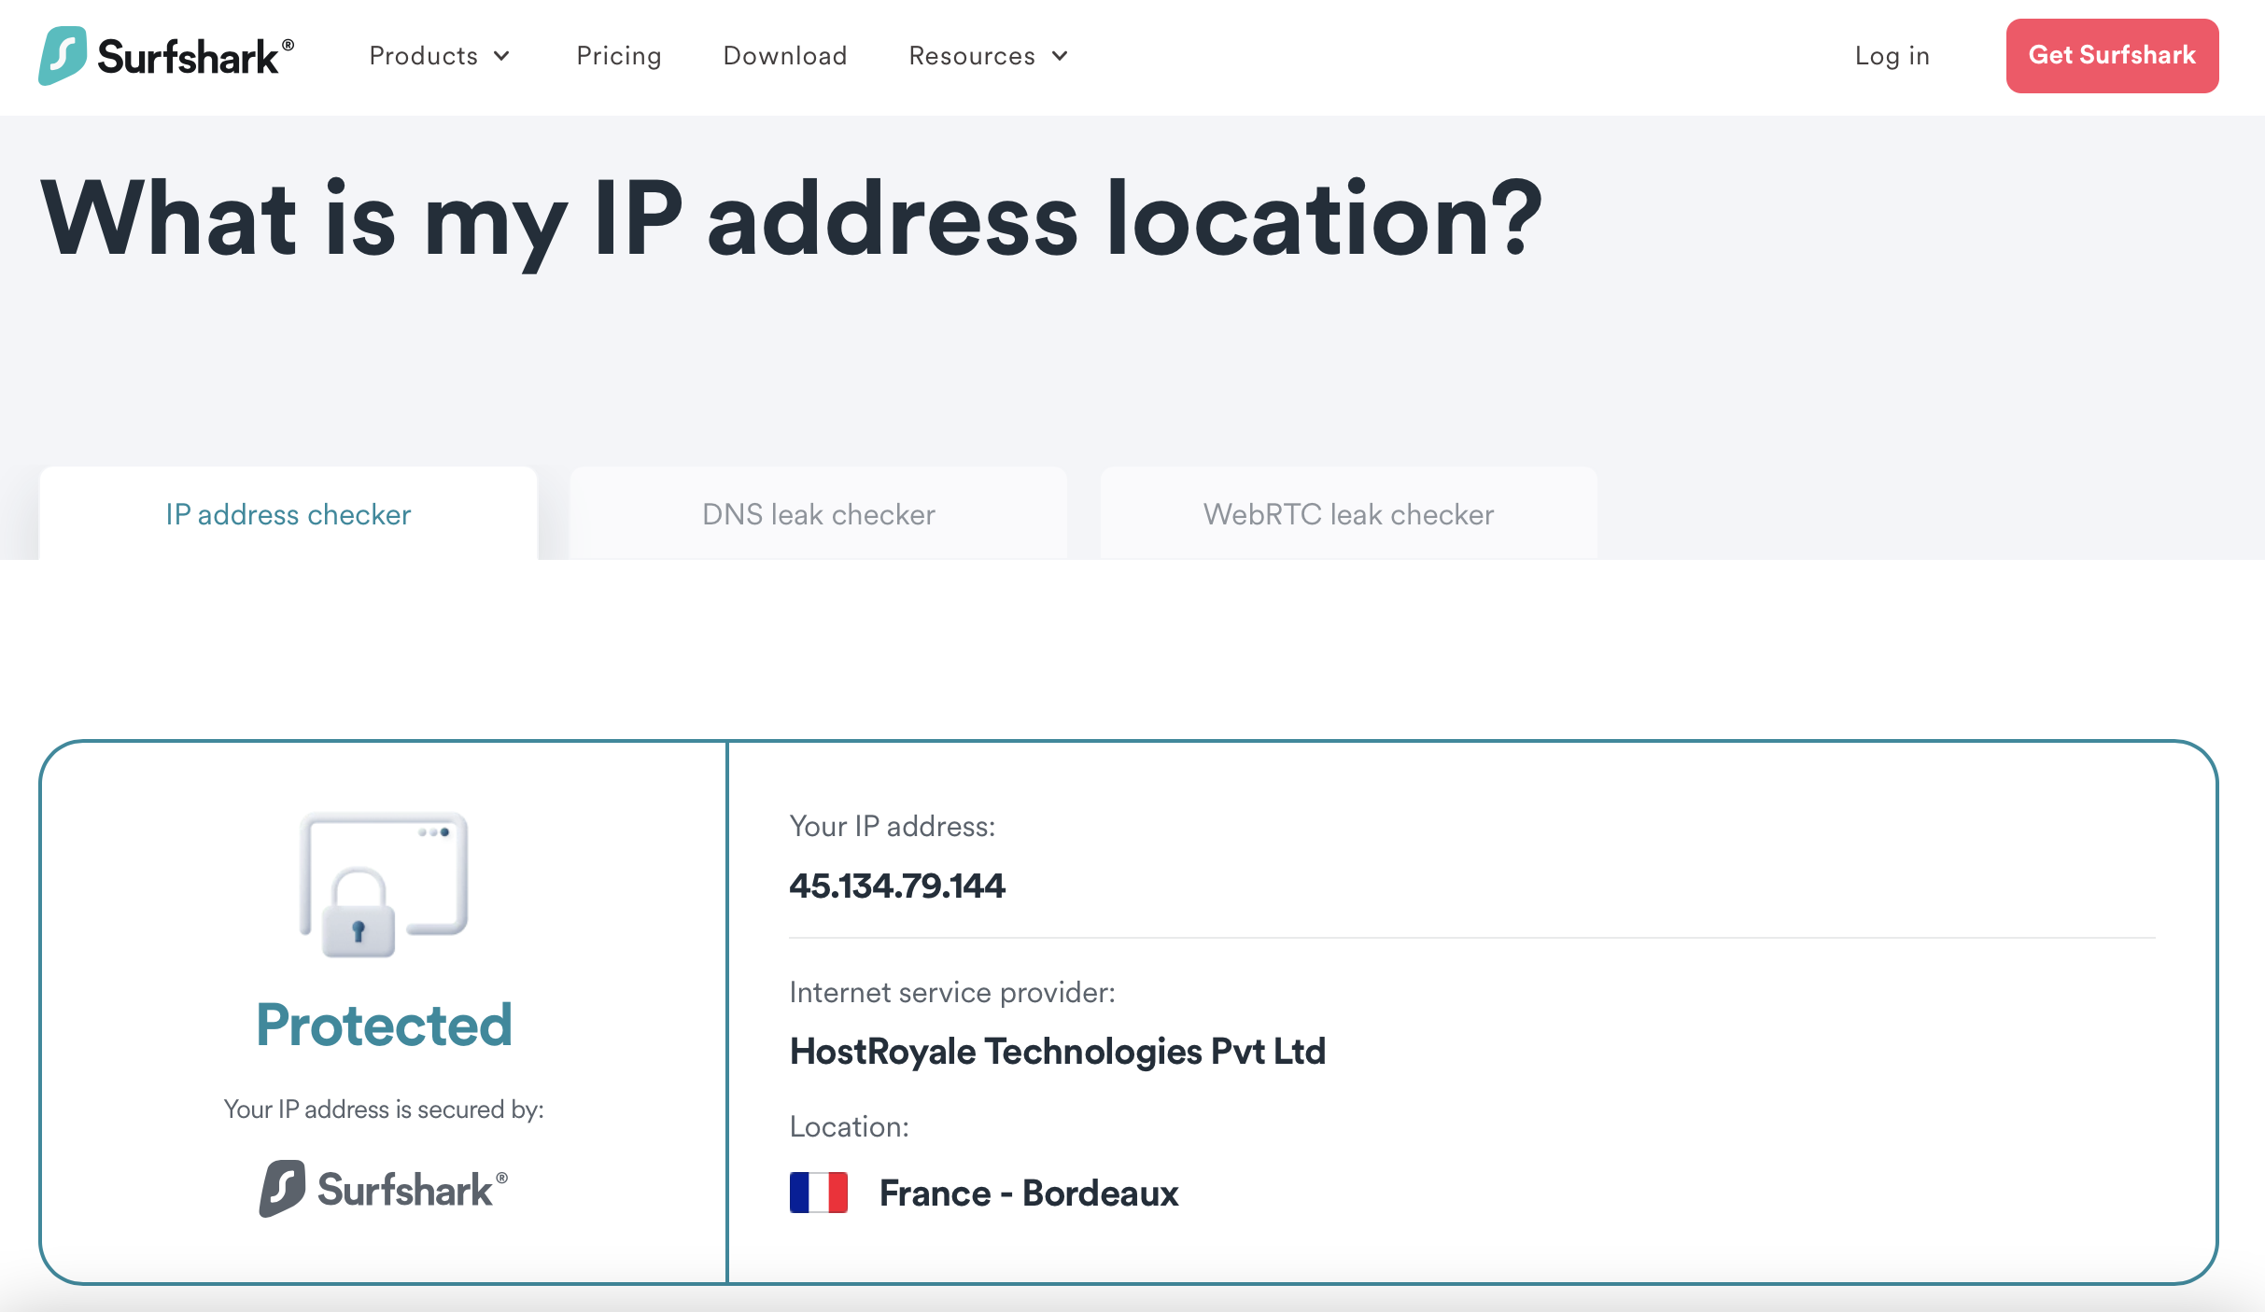
Task: Open the Pricing page
Action: point(619,56)
